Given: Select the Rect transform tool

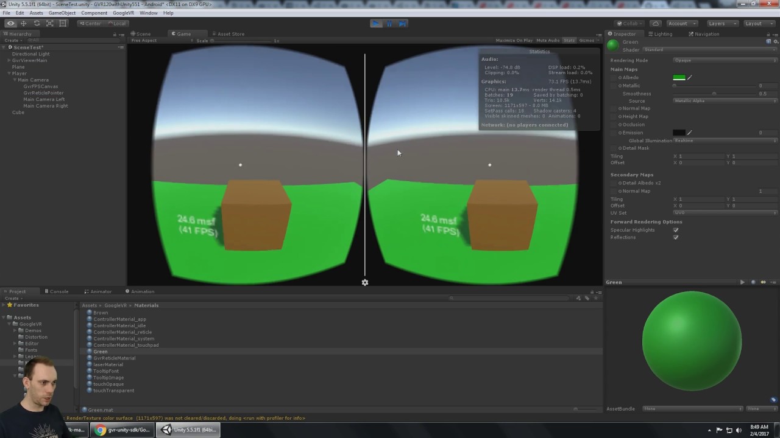Looking at the screenshot, I should (x=63, y=23).
